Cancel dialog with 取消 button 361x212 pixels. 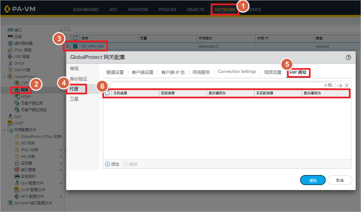pos(340,180)
